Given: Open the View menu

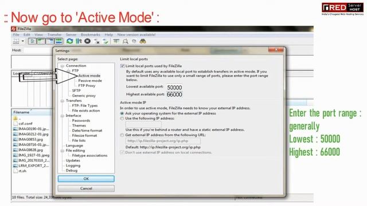Looking at the screenshot, I should point(38,34).
